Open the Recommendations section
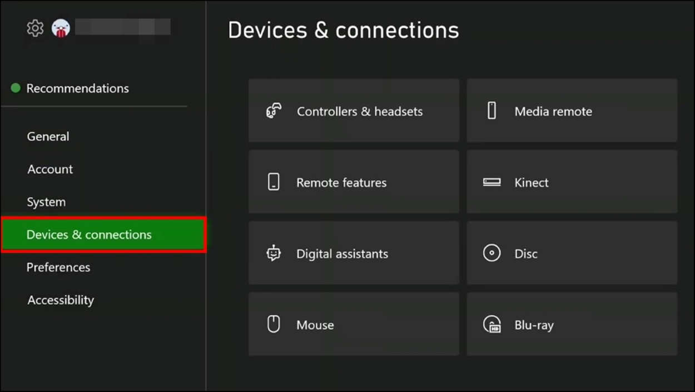This screenshot has width=695, height=392. [x=78, y=88]
